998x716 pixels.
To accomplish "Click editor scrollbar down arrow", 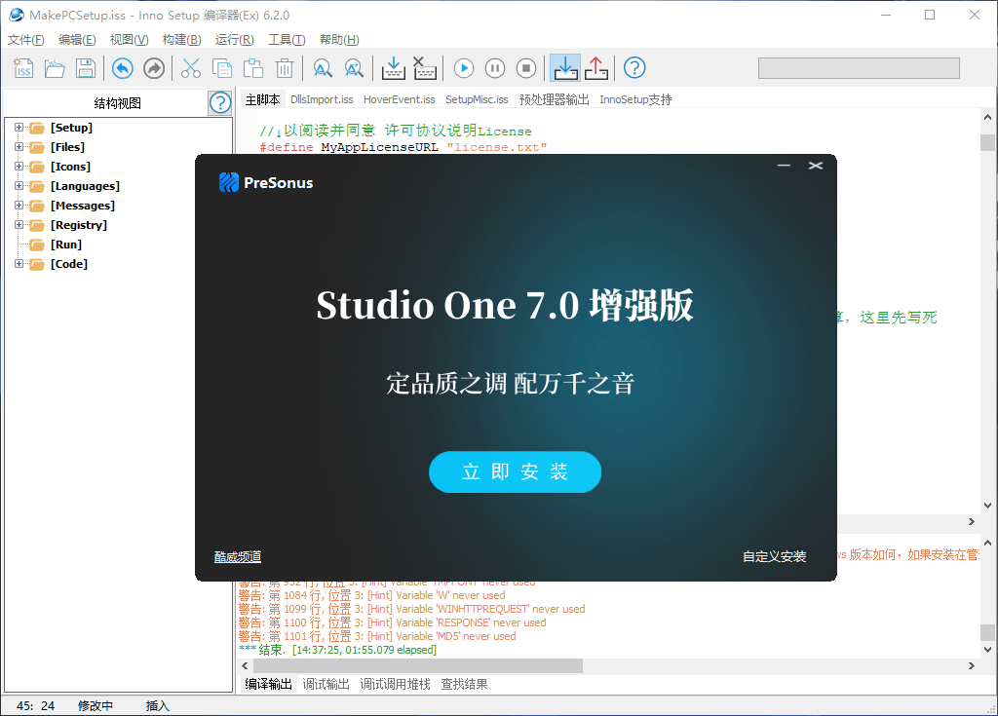I will pos(987,506).
